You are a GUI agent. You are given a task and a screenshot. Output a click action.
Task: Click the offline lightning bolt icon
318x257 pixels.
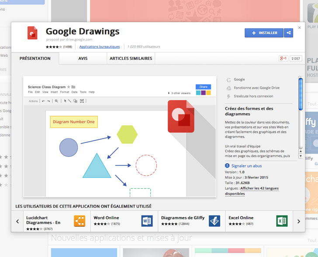(228, 97)
